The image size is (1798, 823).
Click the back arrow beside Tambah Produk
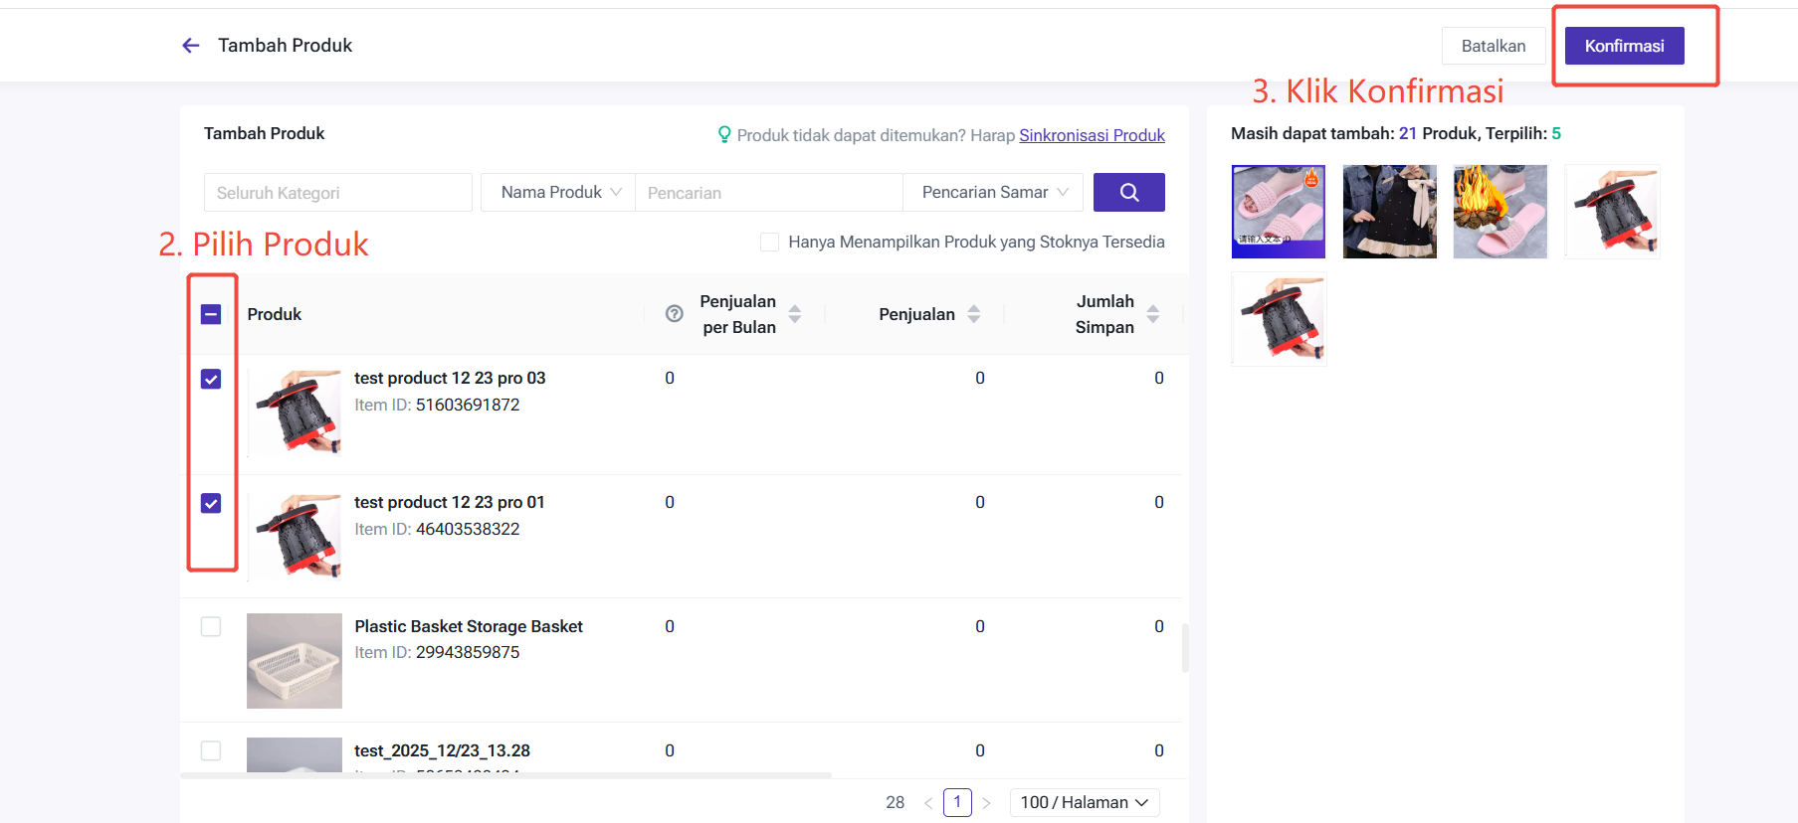pyautogui.click(x=191, y=46)
